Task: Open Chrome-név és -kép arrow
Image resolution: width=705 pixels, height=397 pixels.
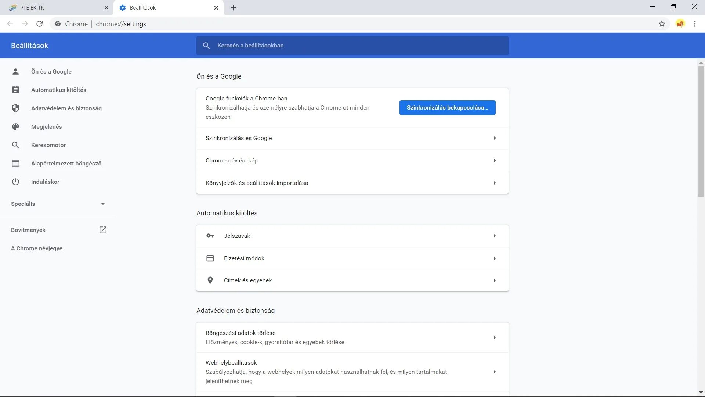Action: [x=495, y=160]
